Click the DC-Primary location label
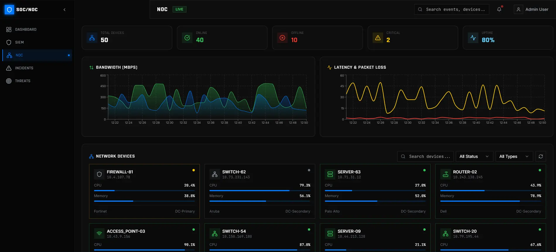The width and height of the screenshot is (556, 252). 185,211
